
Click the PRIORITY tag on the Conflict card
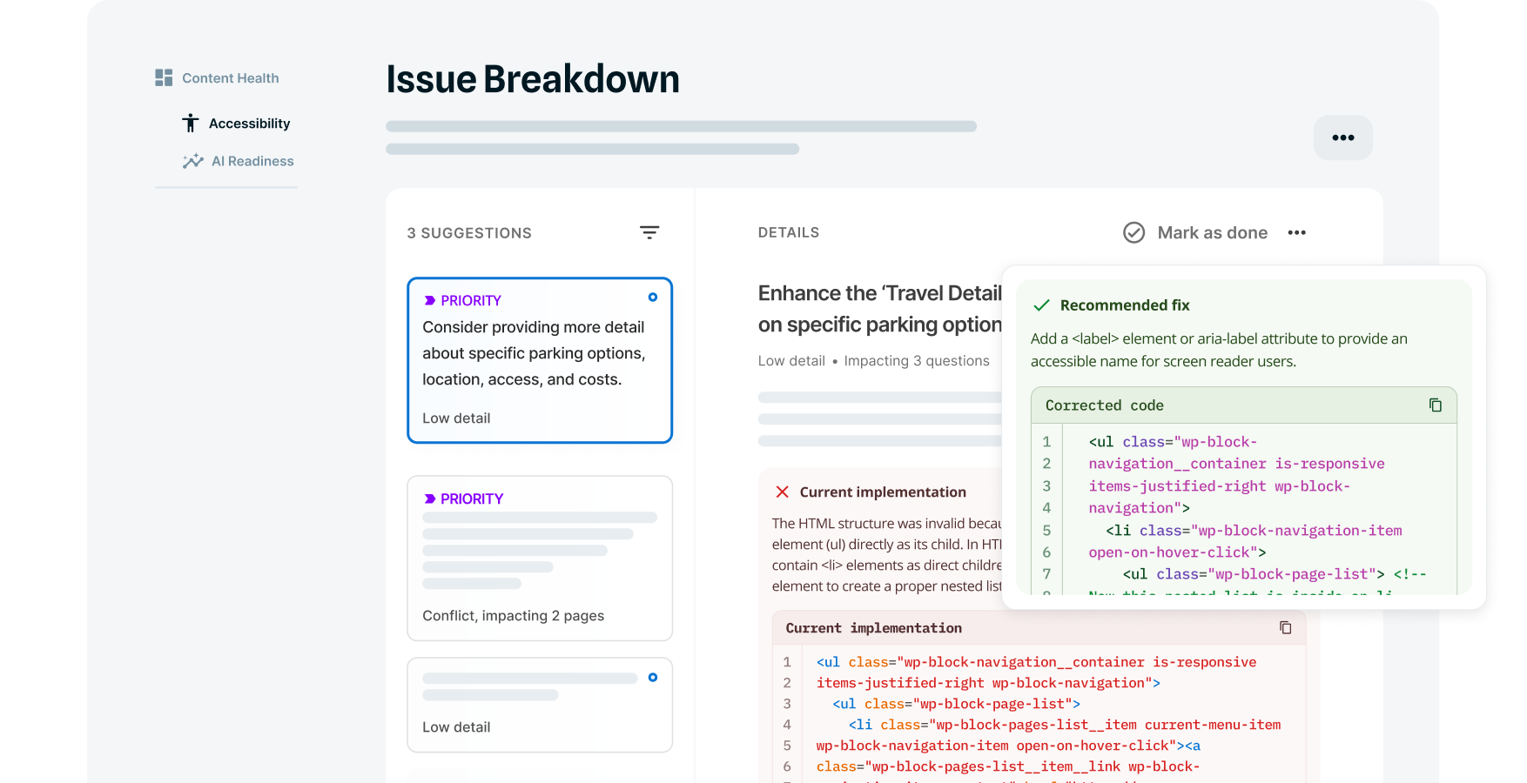tap(463, 499)
